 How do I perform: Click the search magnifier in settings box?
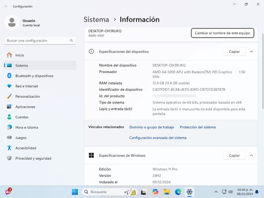[71, 41]
